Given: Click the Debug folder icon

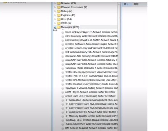Looking at the screenshot, I should (59, 11).
